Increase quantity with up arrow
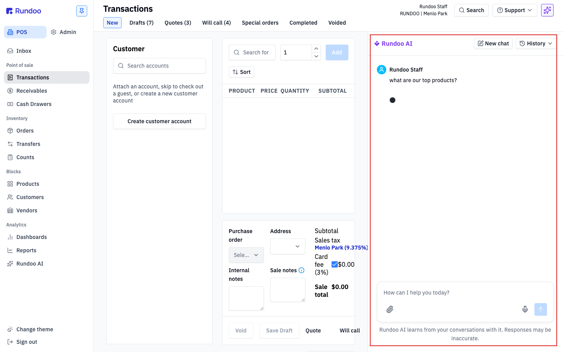Image resolution: width=563 pixels, height=352 pixels. click(x=316, y=48)
